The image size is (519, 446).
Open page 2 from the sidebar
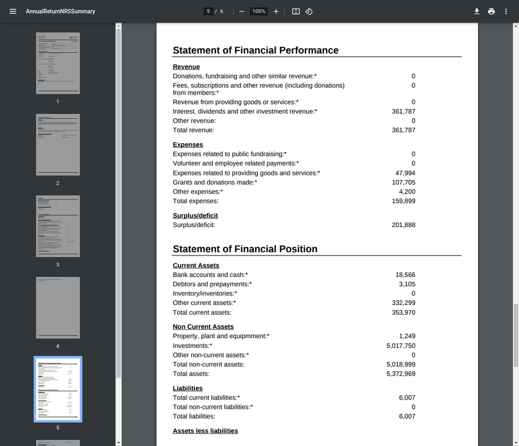coord(57,144)
